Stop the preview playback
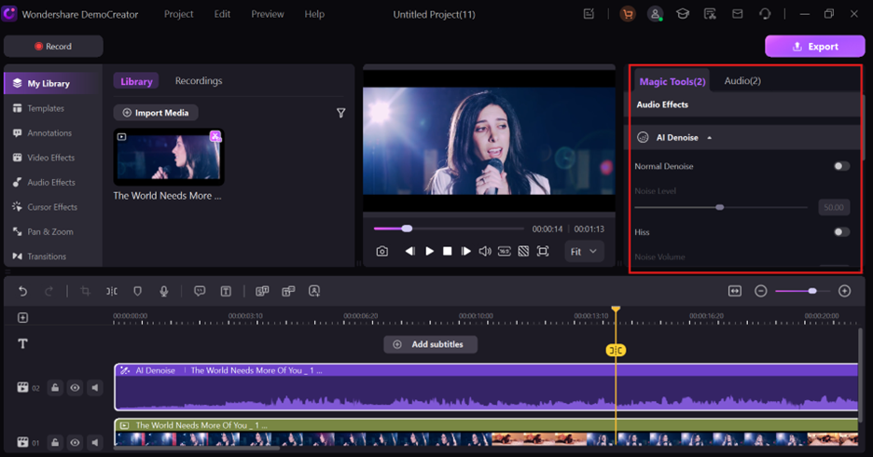 (447, 251)
